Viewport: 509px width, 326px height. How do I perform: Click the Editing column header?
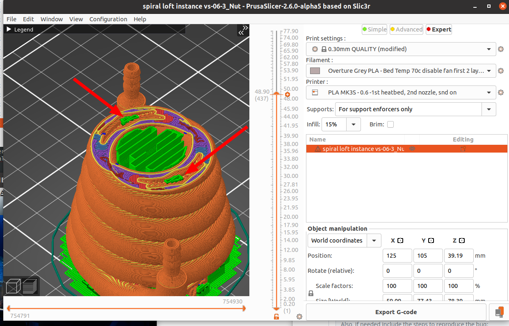point(463,139)
